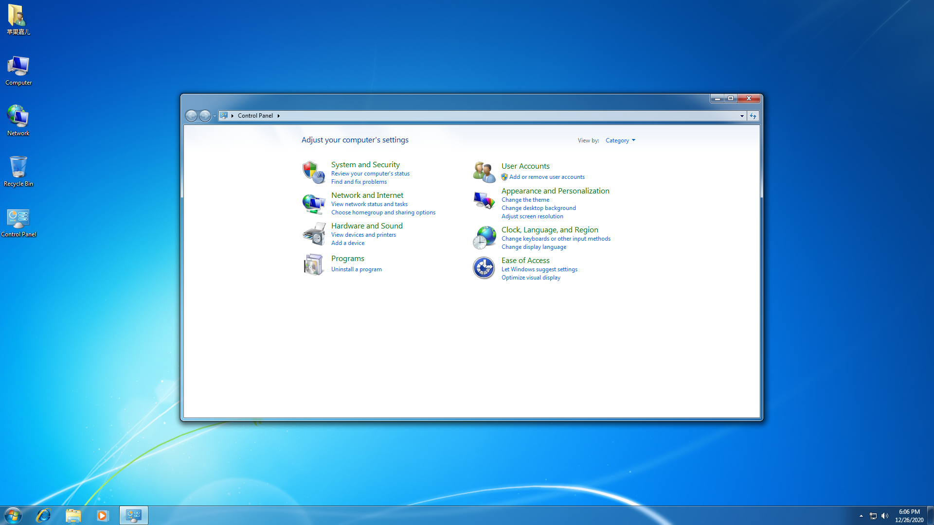This screenshot has width=934, height=525.
Task: Click the volume icon in the tray
Action: (885, 516)
